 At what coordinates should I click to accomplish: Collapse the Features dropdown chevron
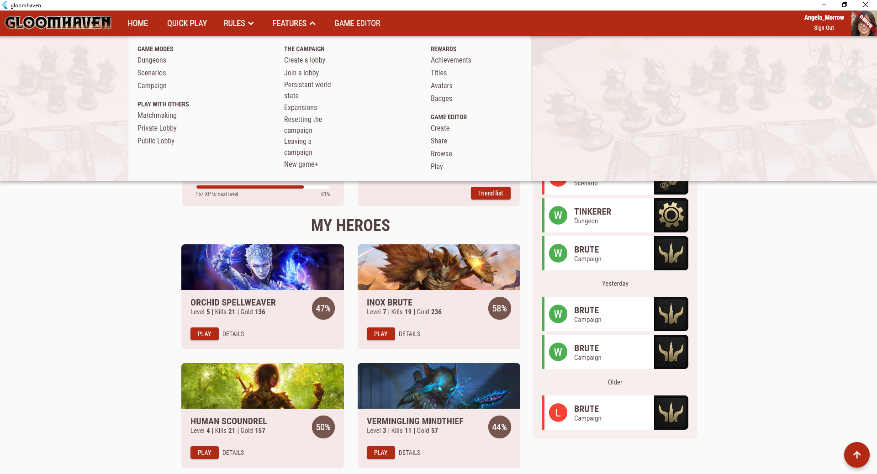[x=312, y=23]
